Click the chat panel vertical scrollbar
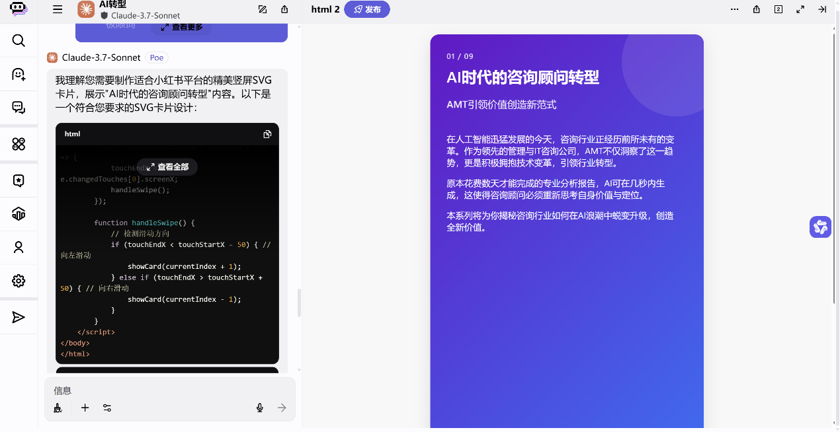Image resolution: width=840 pixels, height=432 pixels. pos(299,303)
